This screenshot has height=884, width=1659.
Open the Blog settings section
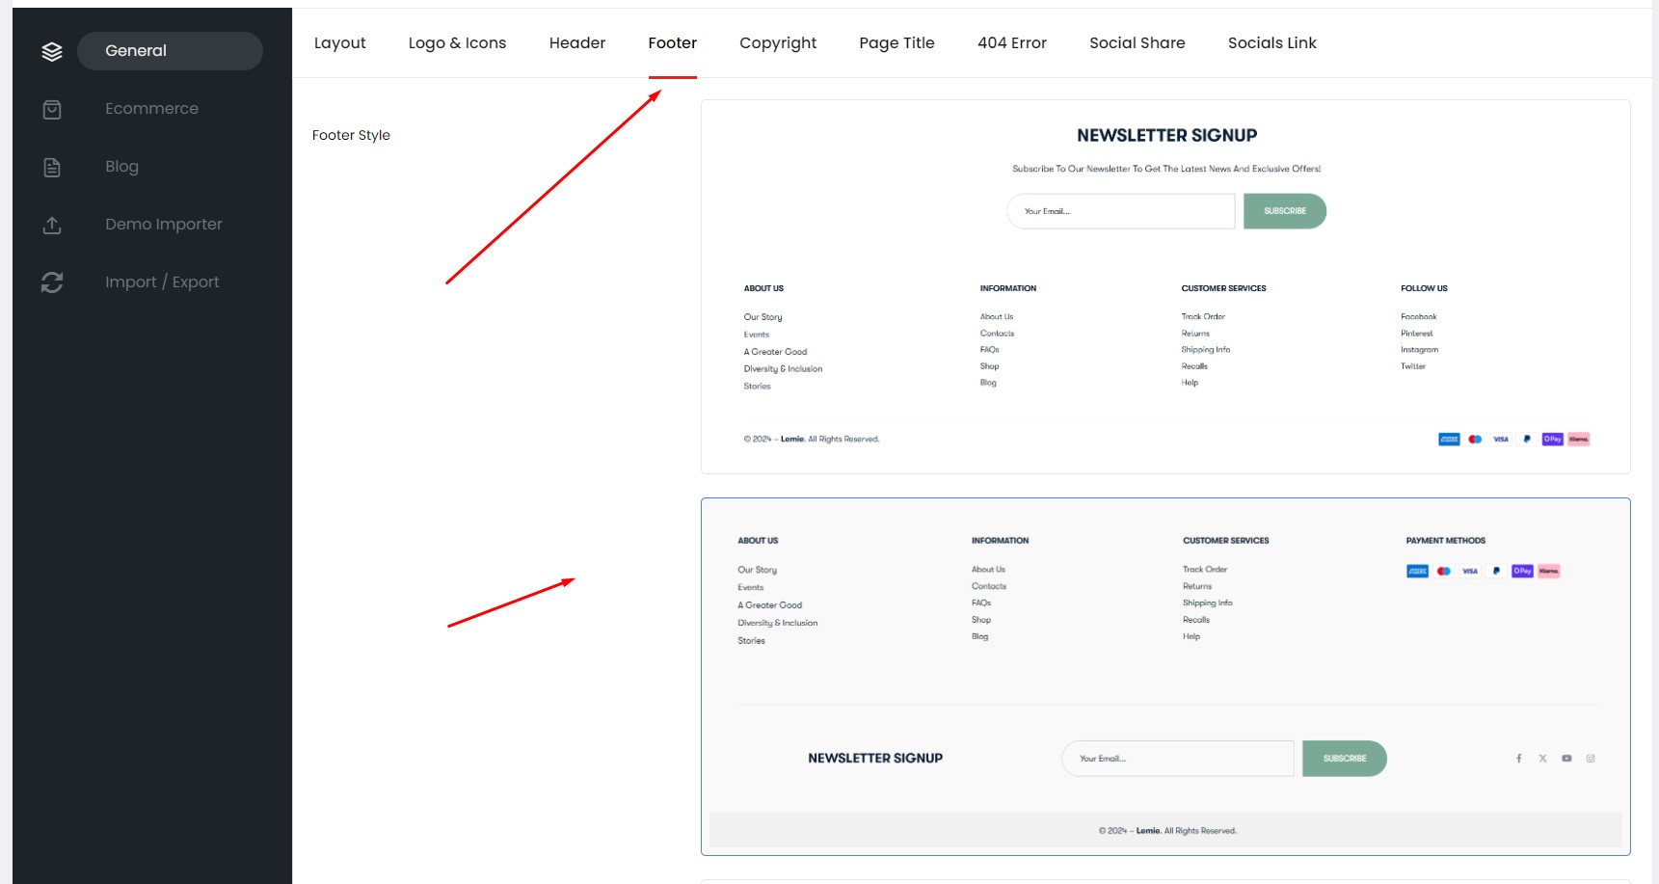point(121,167)
